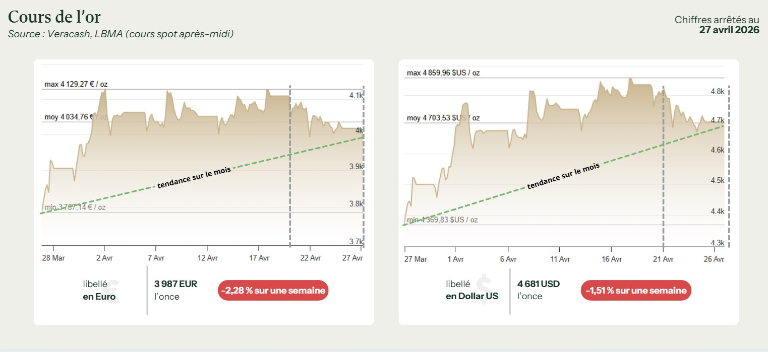
Task: Click the red -1,51 % weekly change badge
Action: pyautogui.click(x=636, y=291)
